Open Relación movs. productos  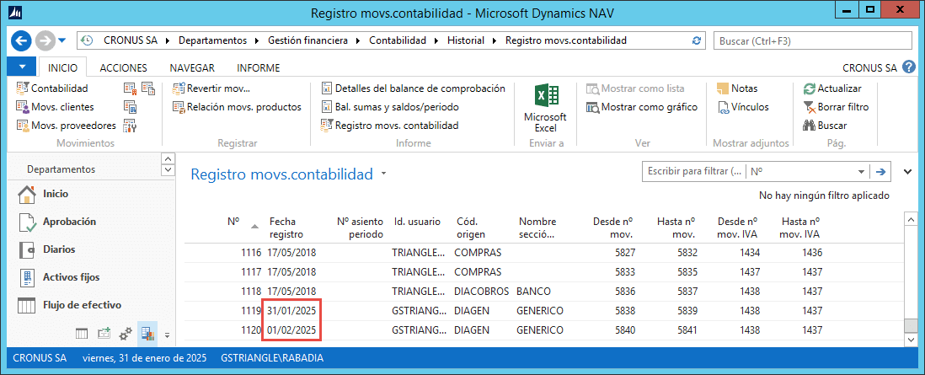coord(237,107)
